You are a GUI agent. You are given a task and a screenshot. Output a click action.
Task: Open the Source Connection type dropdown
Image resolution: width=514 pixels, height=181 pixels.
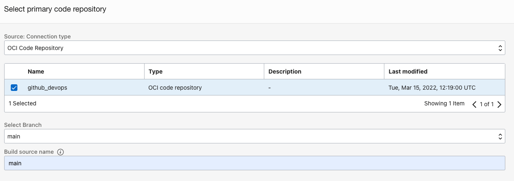coord(254,48)
